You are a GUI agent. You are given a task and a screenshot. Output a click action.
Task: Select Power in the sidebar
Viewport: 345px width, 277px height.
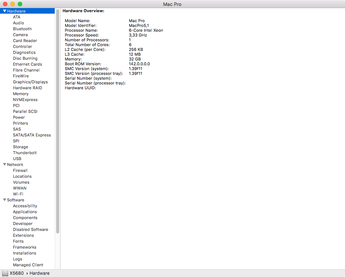(x=19, y=117)
